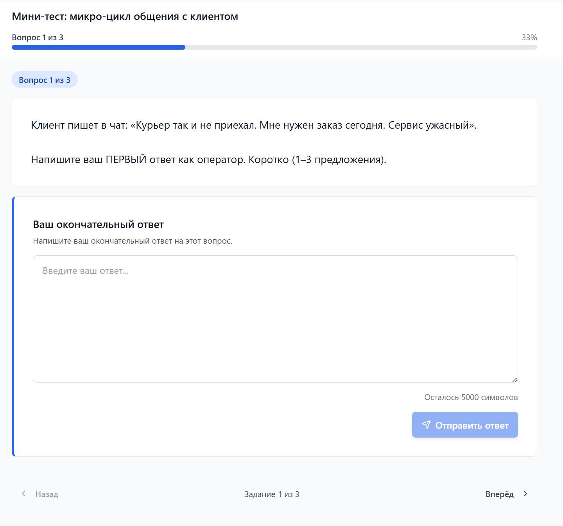
Task: Click the Вопрос 1 из 3 progress text
Action: (x=38, y=38)
